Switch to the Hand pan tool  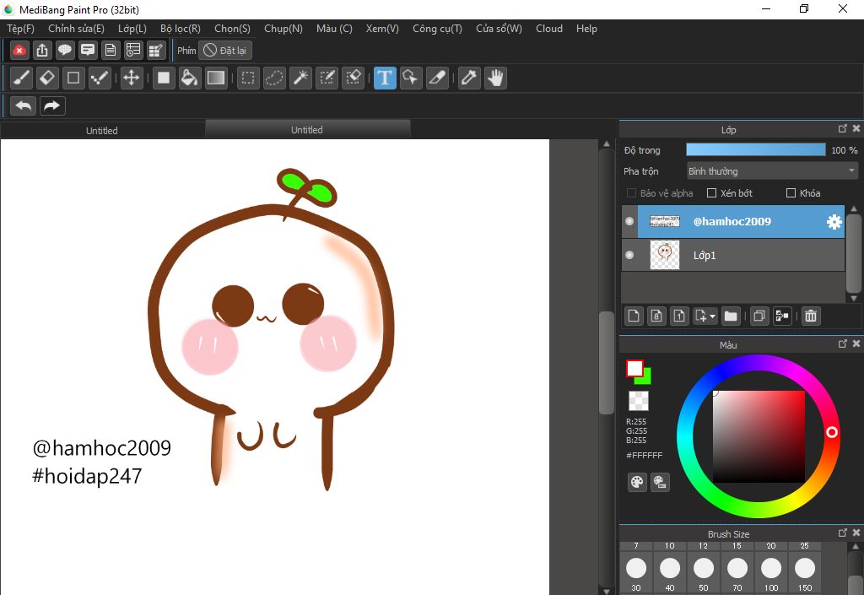494,78
